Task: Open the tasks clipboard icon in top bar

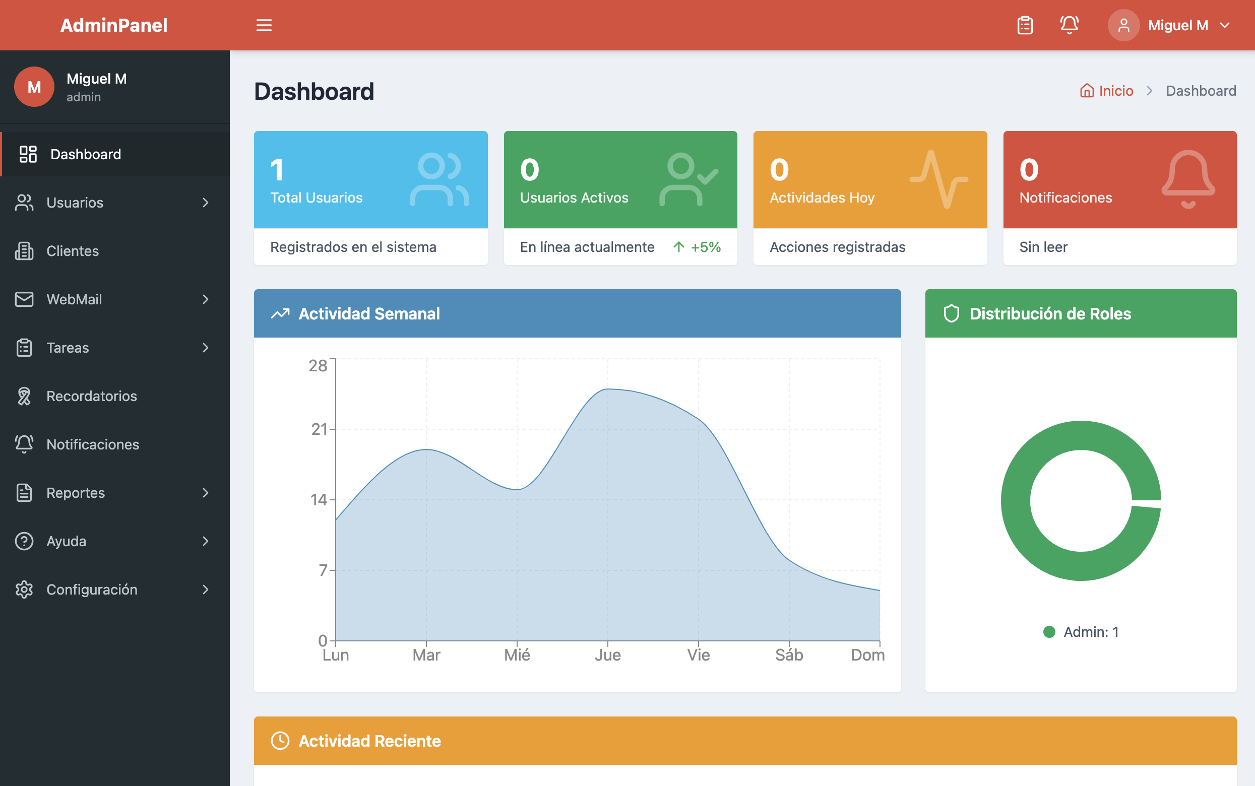Action: [1025, 25]
